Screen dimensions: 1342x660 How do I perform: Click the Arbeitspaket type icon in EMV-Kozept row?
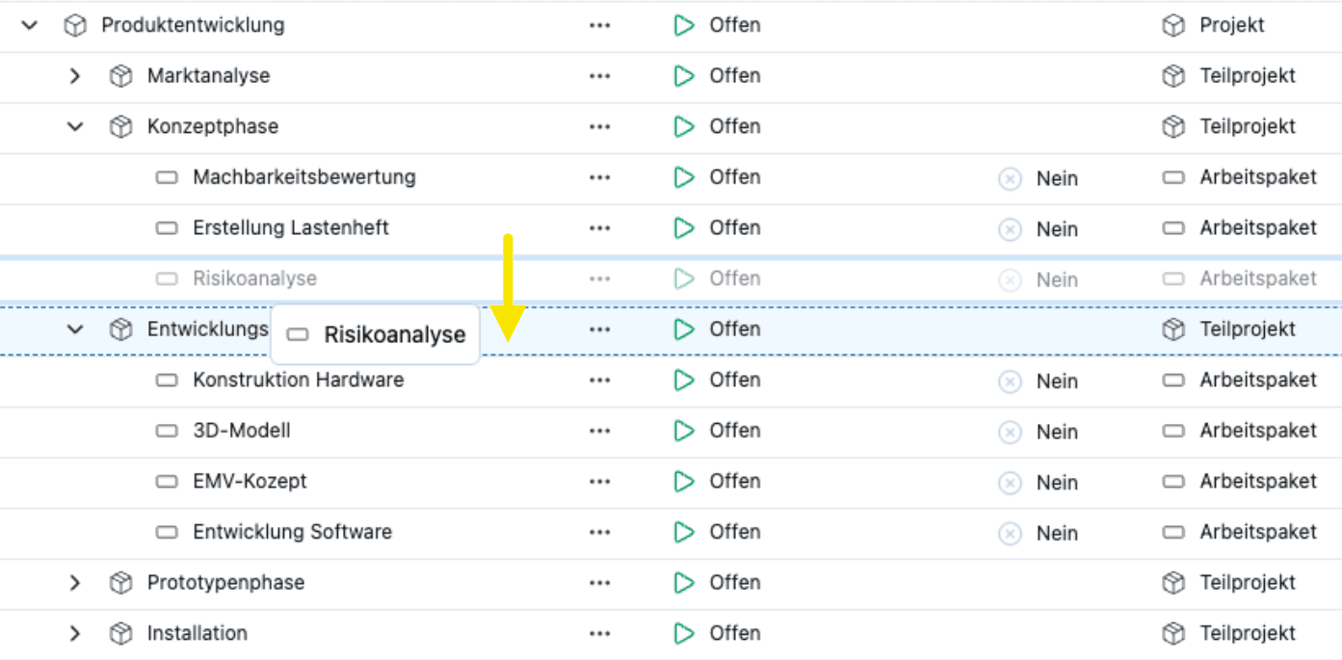(1172, 482)
